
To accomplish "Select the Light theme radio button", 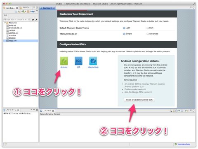I will [x=124, y=28].
